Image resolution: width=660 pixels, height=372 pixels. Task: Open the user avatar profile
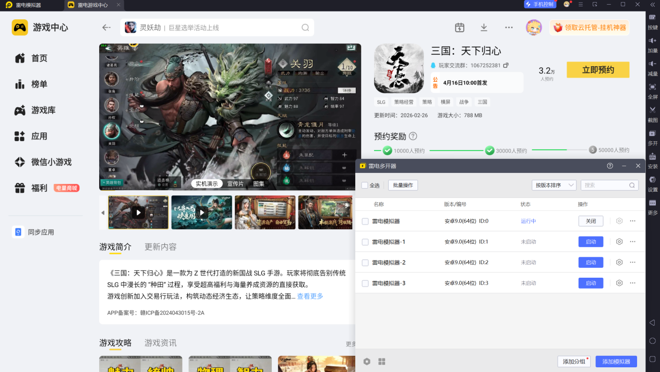coord(534,28)
